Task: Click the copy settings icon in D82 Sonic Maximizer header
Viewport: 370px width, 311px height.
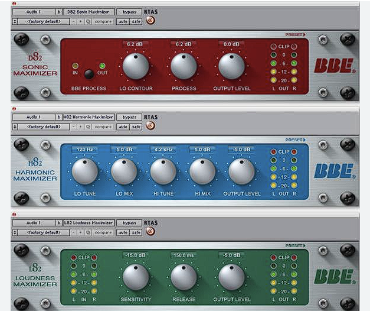Action: [x=88, y=21]
